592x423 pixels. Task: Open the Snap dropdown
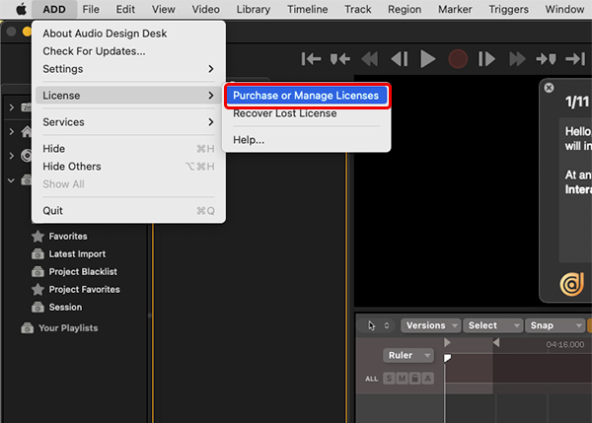click(555, 325)
